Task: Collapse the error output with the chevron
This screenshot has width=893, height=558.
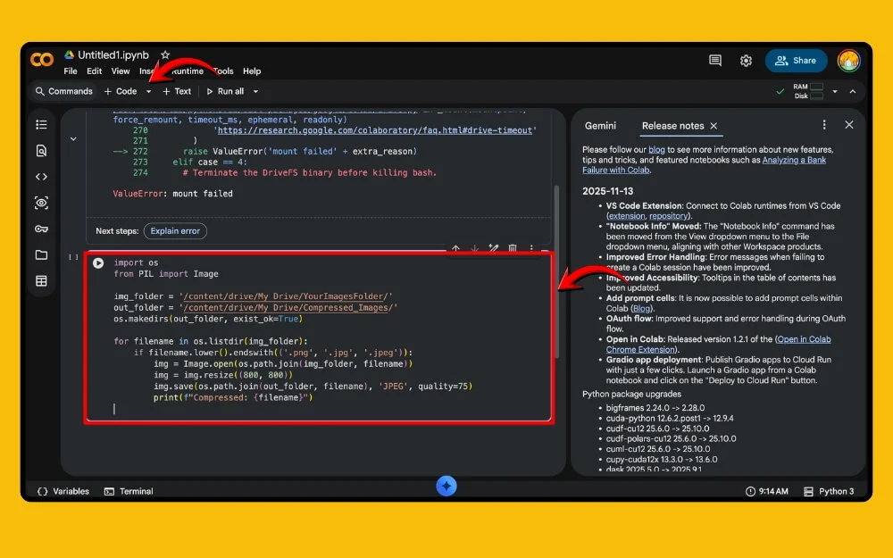Action: [x=73, y=138]
